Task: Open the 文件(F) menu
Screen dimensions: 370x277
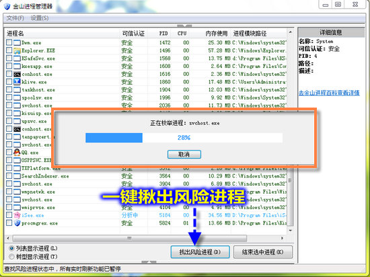Action: tap(15, 18)
